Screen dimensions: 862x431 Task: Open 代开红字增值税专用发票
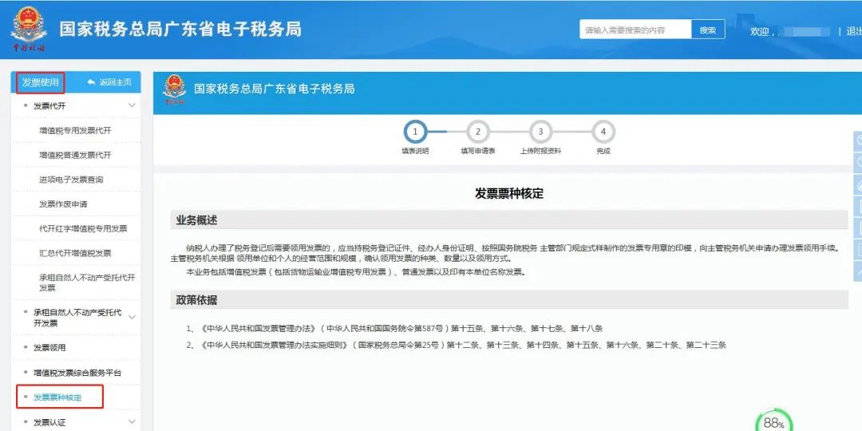point(83,229)
